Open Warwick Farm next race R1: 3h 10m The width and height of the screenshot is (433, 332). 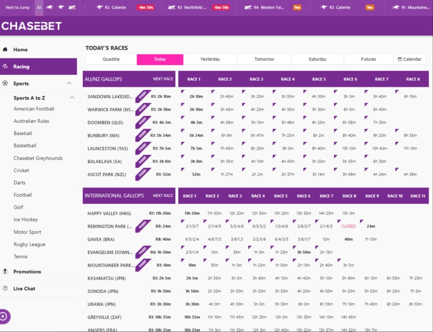(x=161, y=109)
